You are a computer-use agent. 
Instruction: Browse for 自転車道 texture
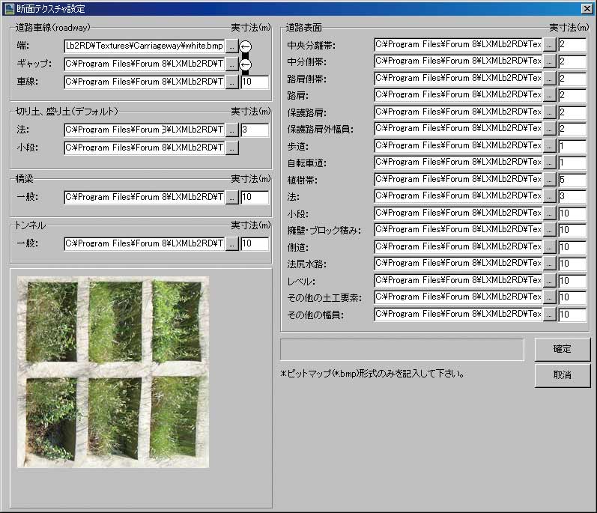click(549, 163)
